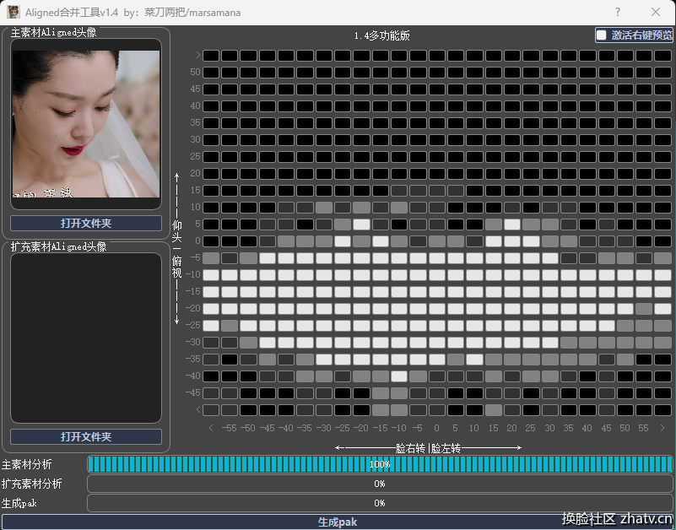Click the 扩充素材分析 progress bar at 0%
Image resolution: width=676 pixels, height=530 pixels.
tap(380, 484)
